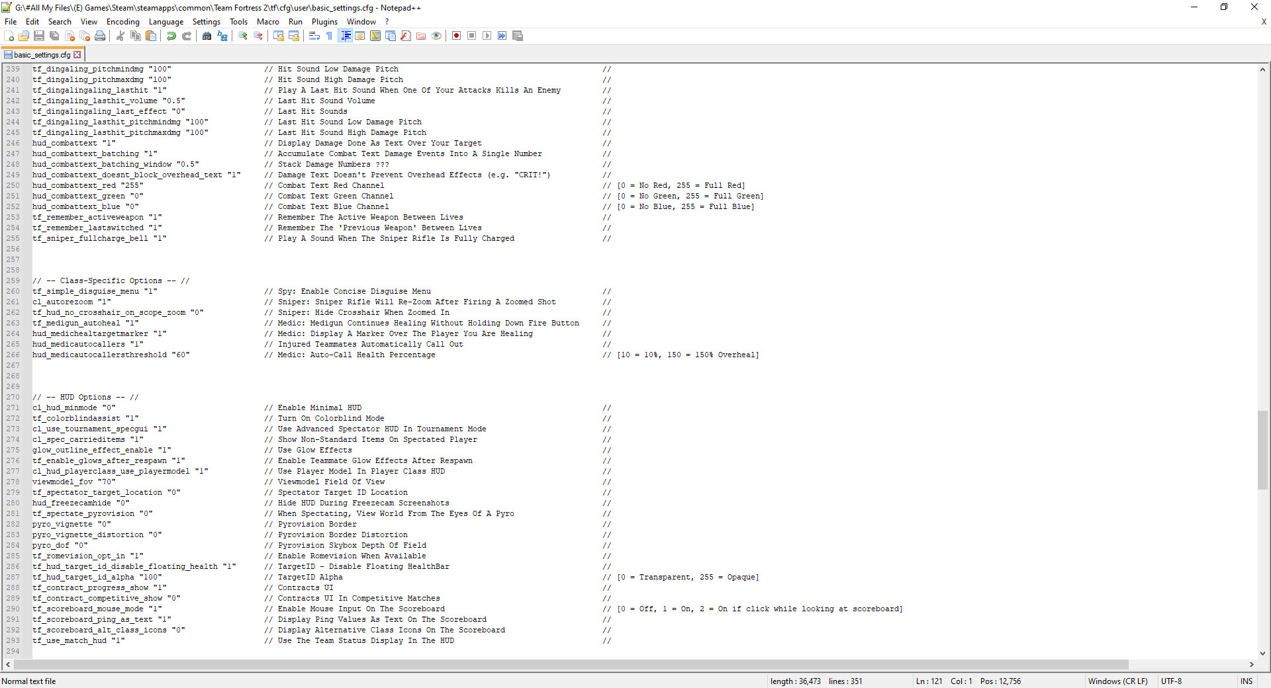Switch keyboard overwrite mode via INS indicator
Image resolution: width=1271 pixels, height=688 pixels.
click(1247, 681)
